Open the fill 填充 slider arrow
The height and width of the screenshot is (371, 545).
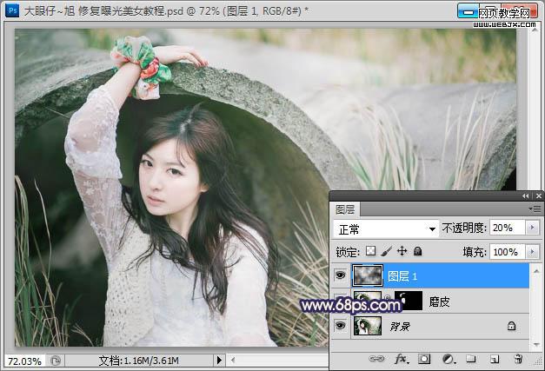[x=532, y=251]
